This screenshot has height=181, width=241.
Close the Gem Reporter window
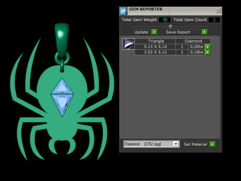coord(218,11)
